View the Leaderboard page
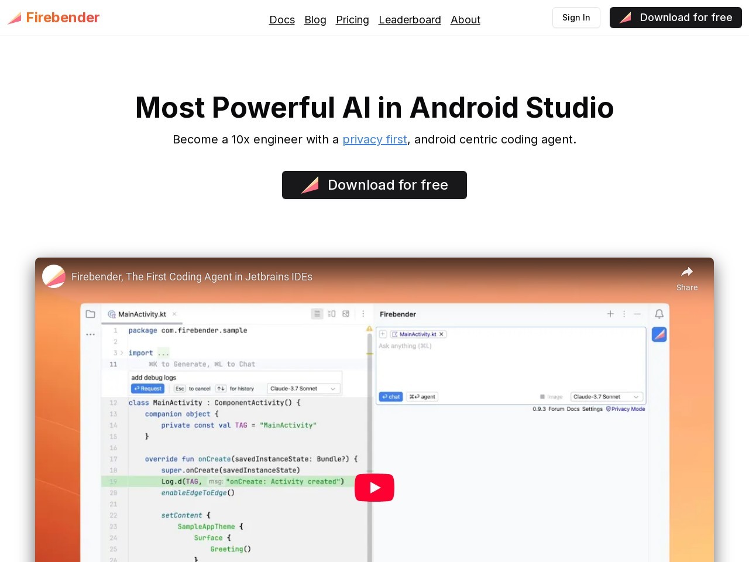This screenshot has height=562, width=749. (x=410, y=20)
